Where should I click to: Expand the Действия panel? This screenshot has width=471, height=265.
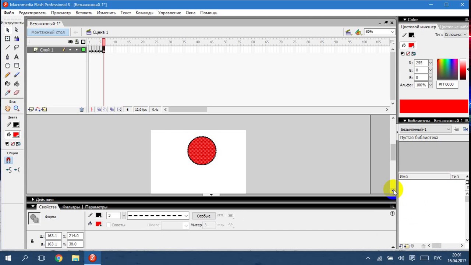(33, 199)
